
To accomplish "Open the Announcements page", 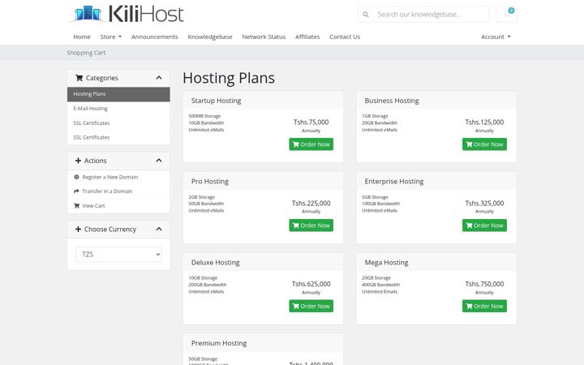I will pos(155,36).
